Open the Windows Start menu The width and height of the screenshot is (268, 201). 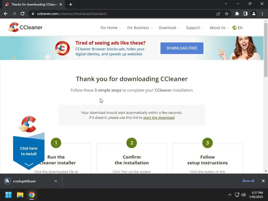[x=8, y=195]
